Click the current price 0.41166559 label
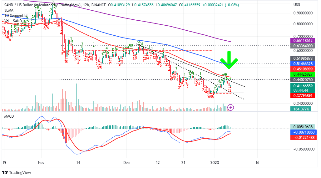321x178 pixels. click(303, 86)
